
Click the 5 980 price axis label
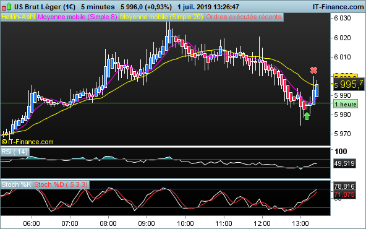pos(343,114)
